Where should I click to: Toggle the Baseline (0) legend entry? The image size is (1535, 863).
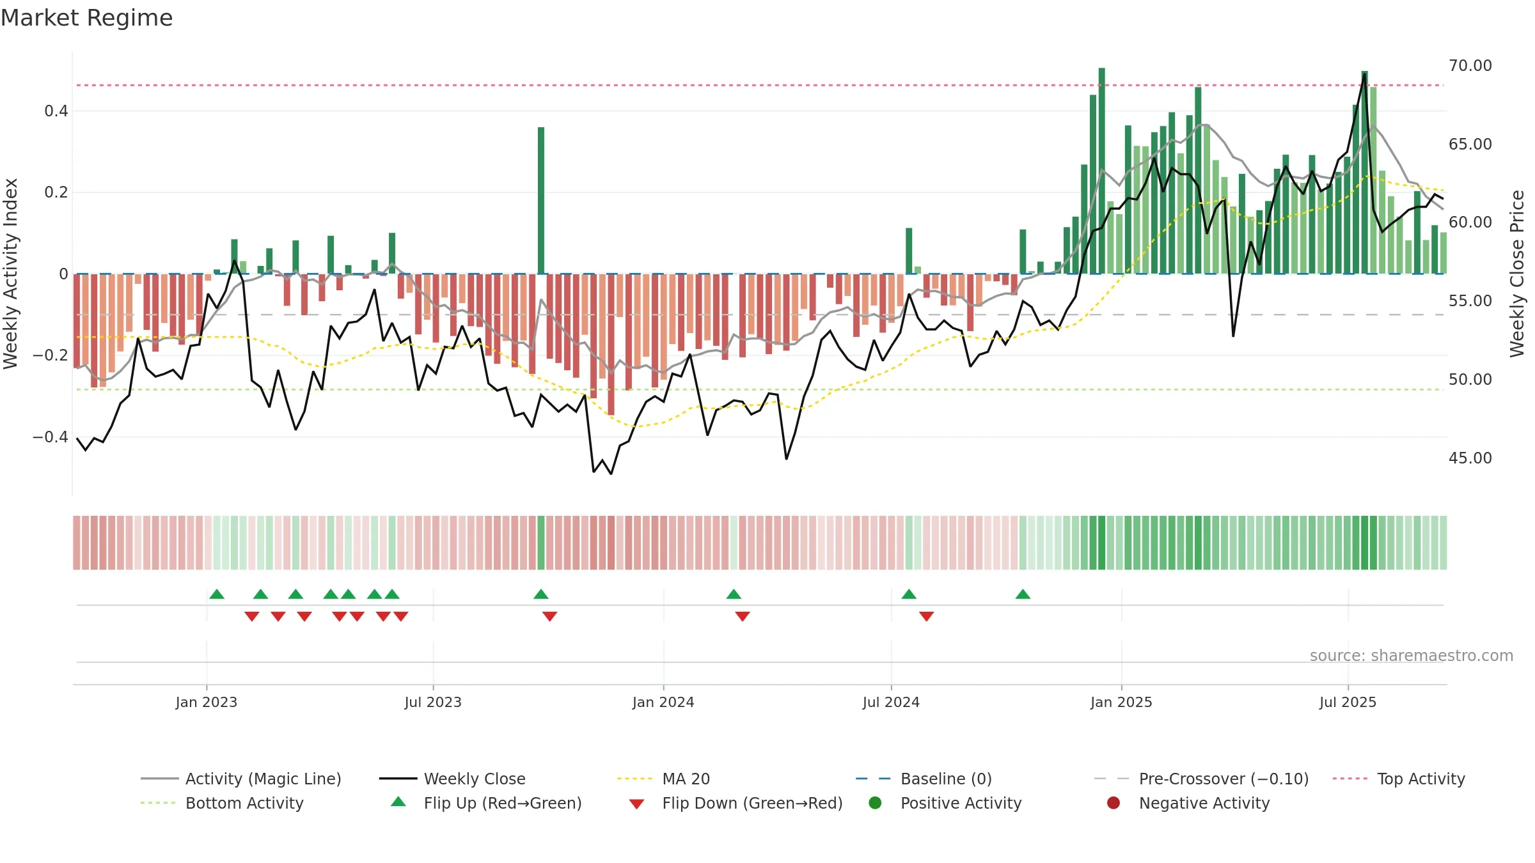(924, 779)
